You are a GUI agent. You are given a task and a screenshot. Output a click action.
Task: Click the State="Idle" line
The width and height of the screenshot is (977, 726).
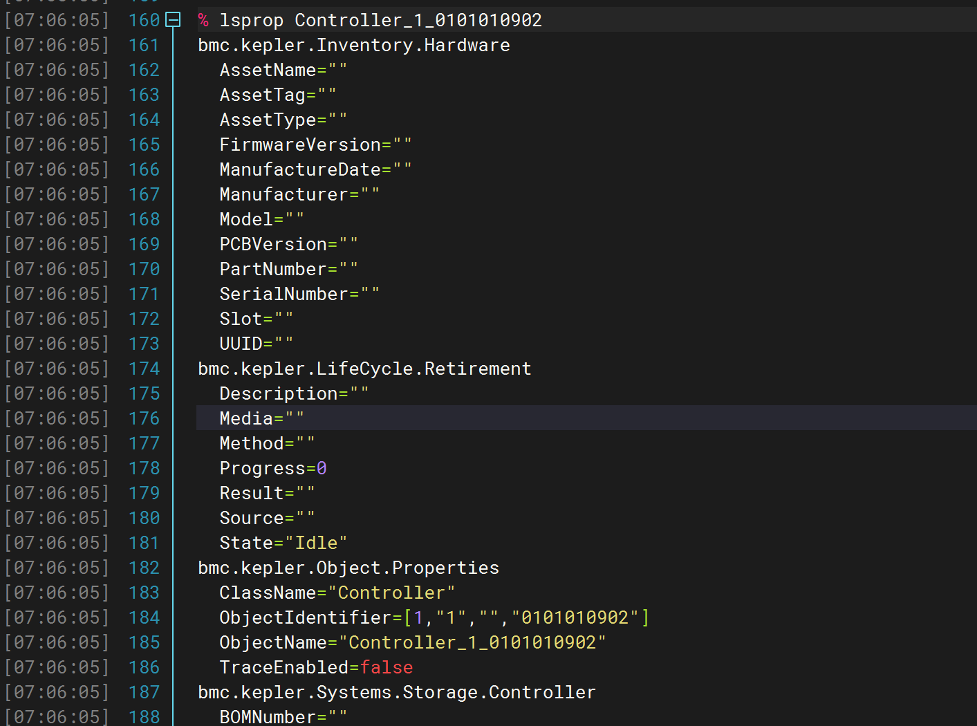click(283, 543)
